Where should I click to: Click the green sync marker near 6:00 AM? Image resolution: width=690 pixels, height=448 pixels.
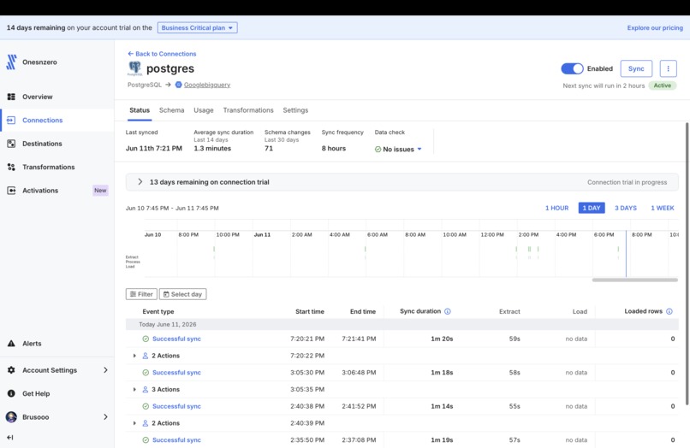click(x=366, y=250)
